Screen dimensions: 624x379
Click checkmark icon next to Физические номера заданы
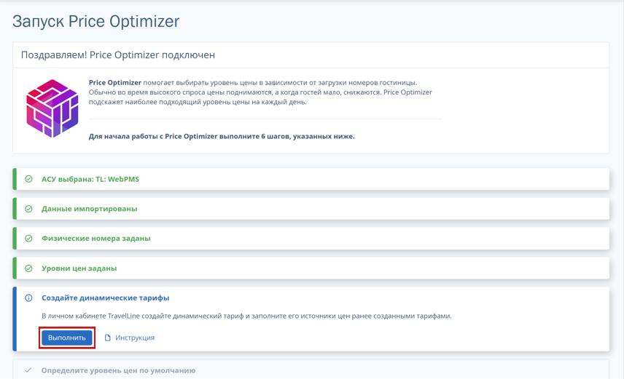(28, 239)
